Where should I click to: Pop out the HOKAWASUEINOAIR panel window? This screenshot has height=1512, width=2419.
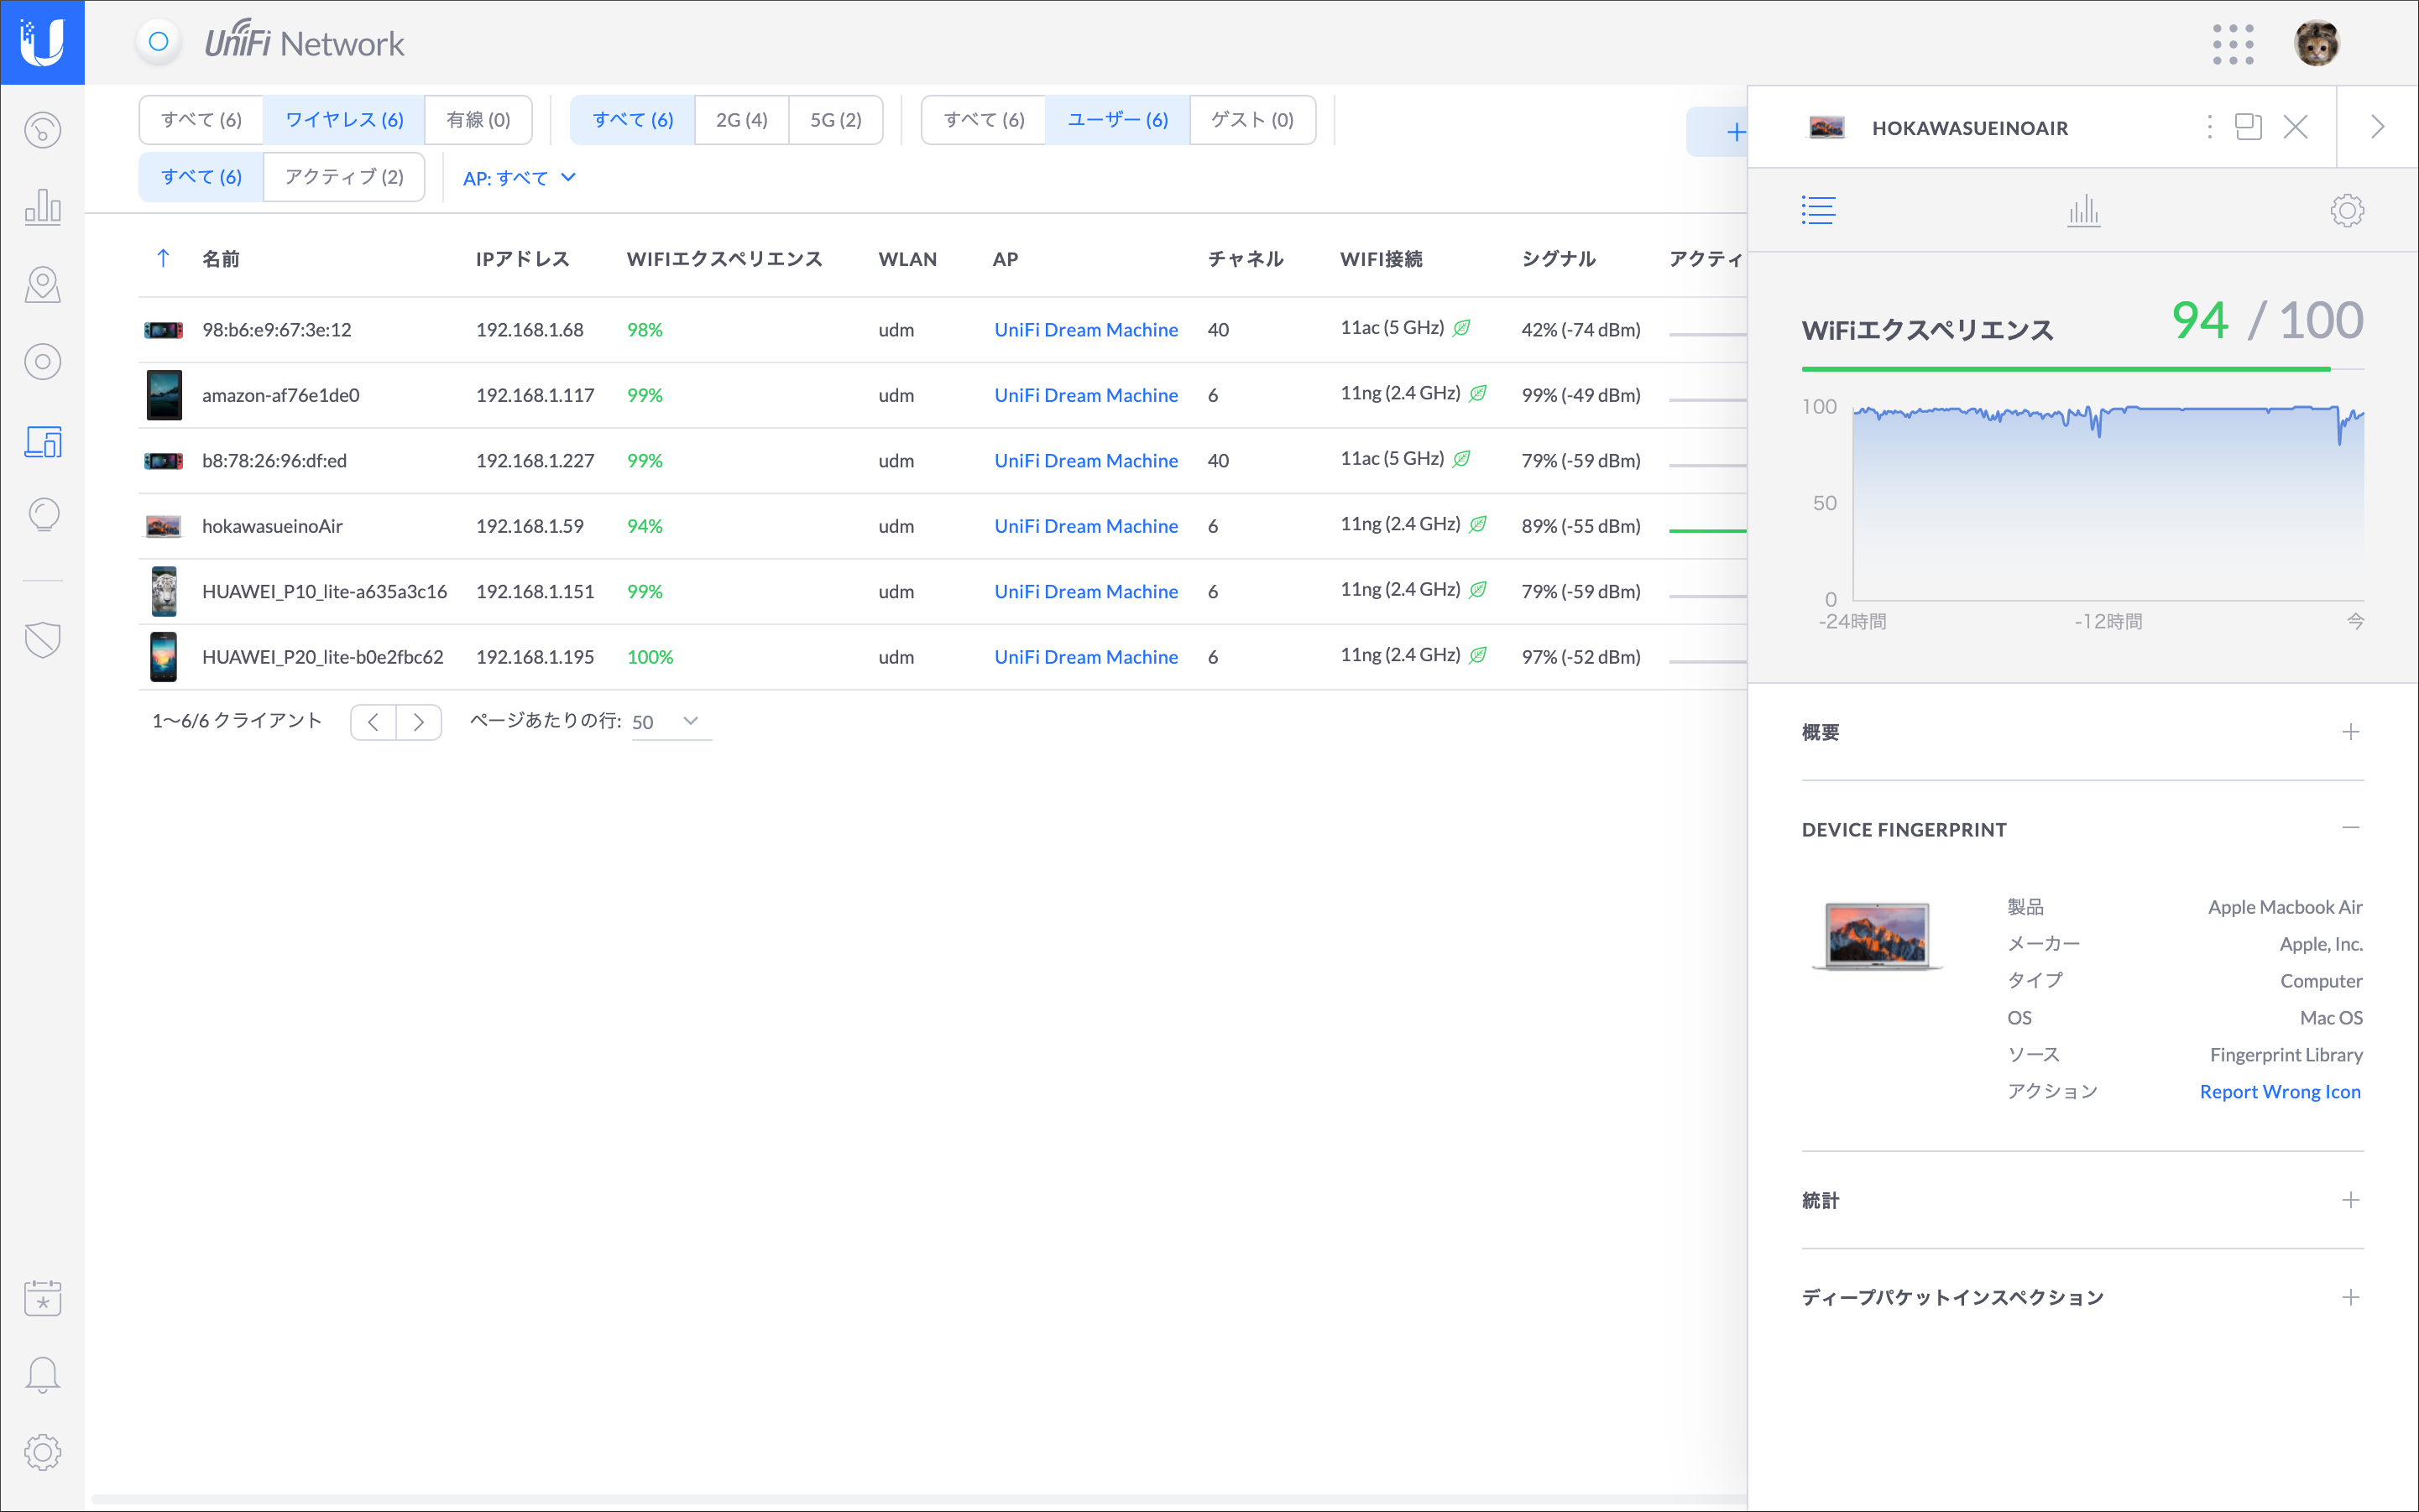tap(2248, 127)
